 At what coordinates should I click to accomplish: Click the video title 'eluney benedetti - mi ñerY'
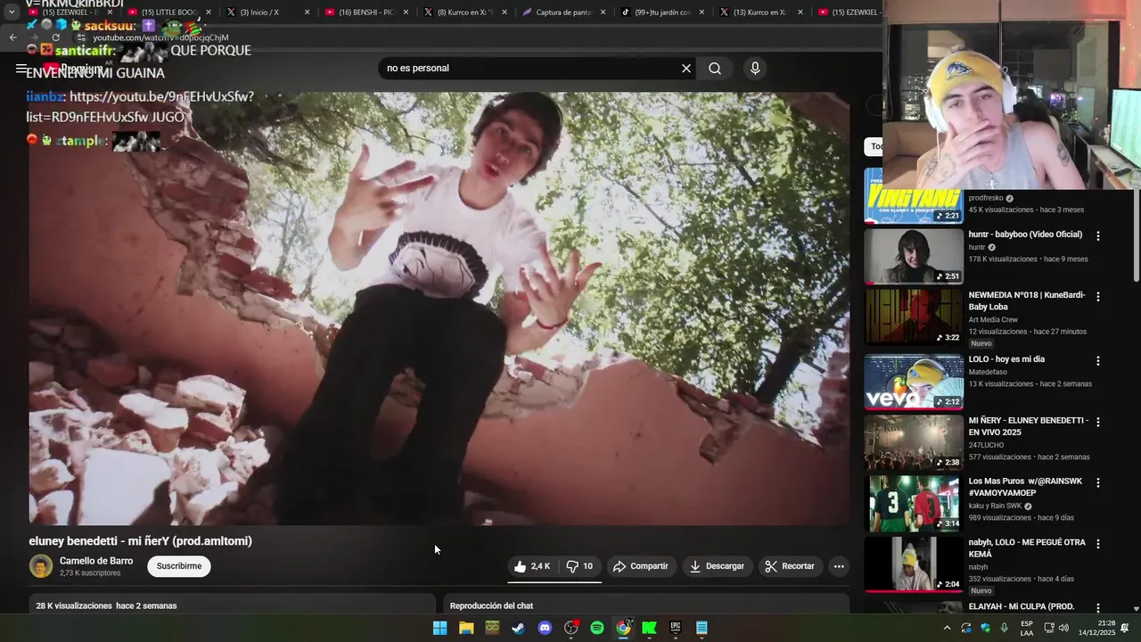pyautogui.click(x=140, y=541)
